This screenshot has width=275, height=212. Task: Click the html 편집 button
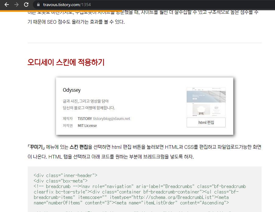[206, 122]
